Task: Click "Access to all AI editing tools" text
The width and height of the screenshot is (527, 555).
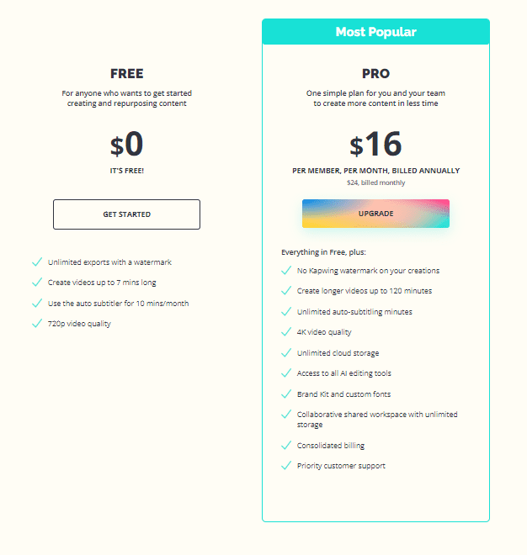Action: coord(343,373)
